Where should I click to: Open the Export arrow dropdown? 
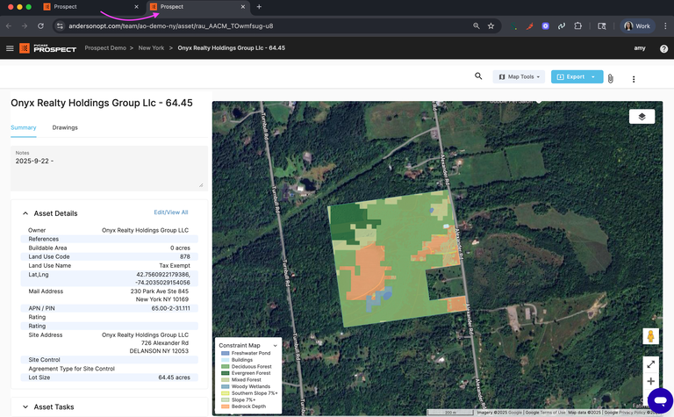tap(593, 77)
